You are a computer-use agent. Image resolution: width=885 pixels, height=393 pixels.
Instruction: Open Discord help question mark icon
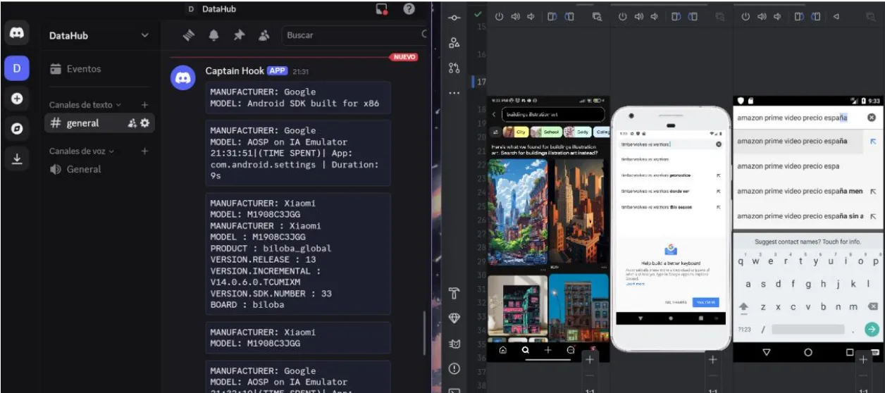point(409,9)
